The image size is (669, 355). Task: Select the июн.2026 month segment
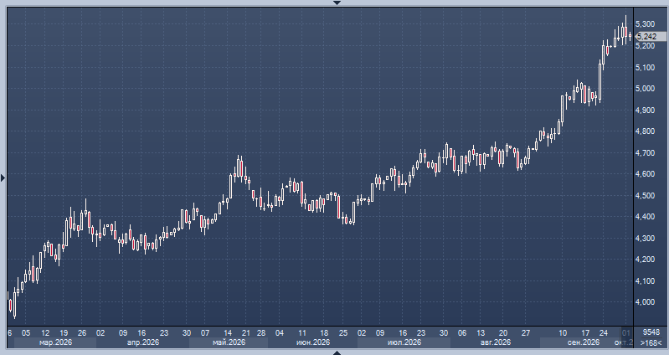(313, 342)
